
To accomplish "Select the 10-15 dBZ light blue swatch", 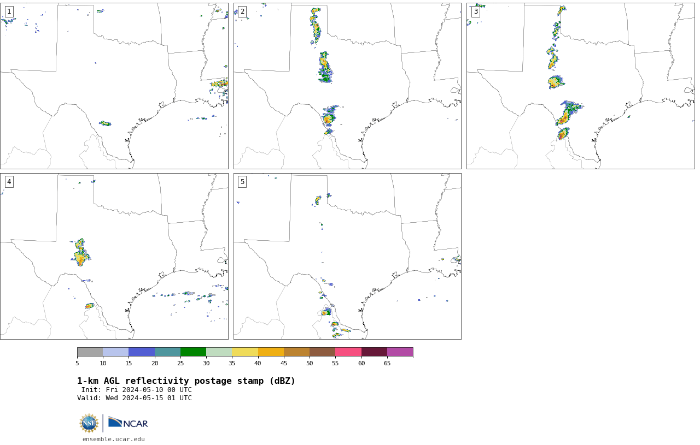I will (x=115, y=352).
